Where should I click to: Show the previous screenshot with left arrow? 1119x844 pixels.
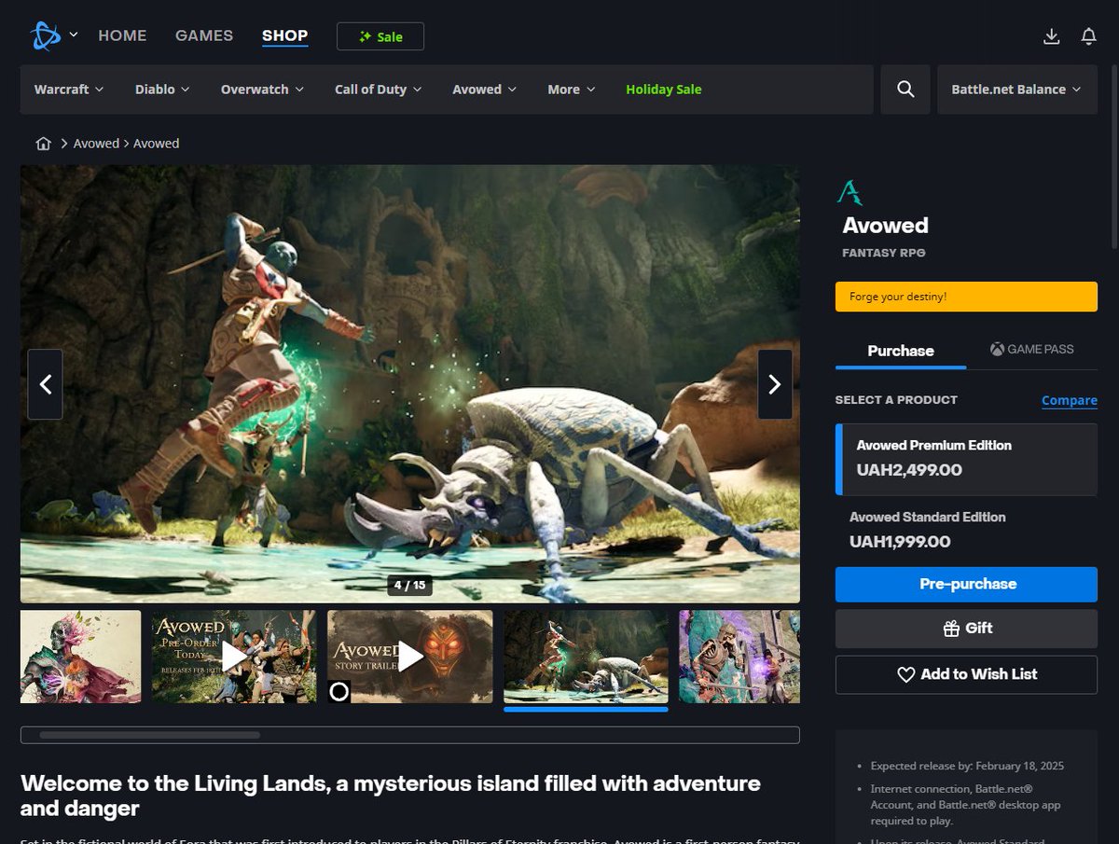tap(45, 384)
